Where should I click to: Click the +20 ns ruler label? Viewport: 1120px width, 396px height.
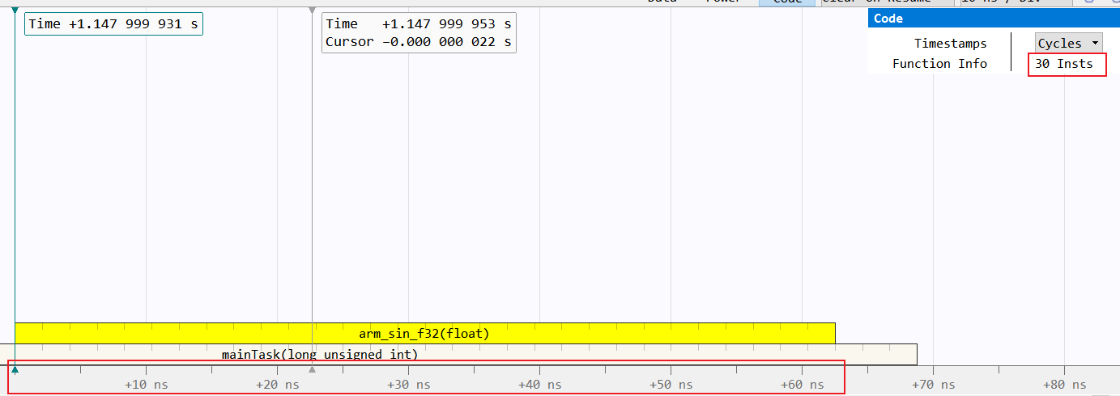pos(278,385)
